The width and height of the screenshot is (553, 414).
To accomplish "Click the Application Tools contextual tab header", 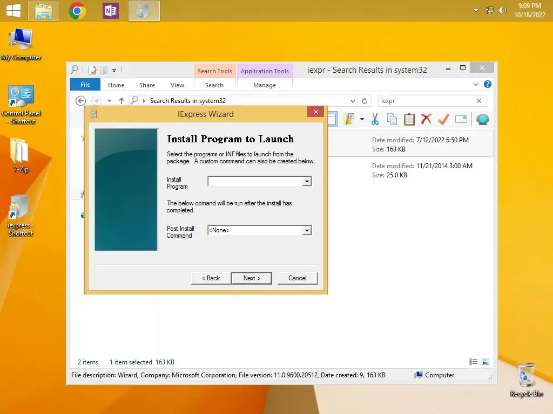I will pyautogui.click(x=265, y=71).
